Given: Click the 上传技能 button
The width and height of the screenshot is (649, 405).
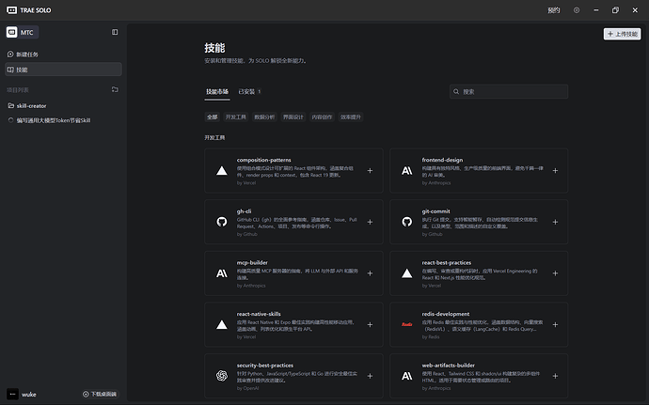Looking at the screenshot, I should 622,35.
